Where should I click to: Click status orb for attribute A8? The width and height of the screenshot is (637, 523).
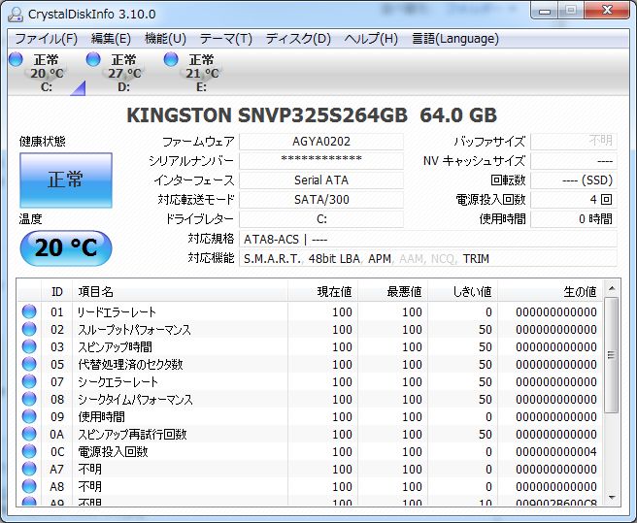click(x=29, y=486)
